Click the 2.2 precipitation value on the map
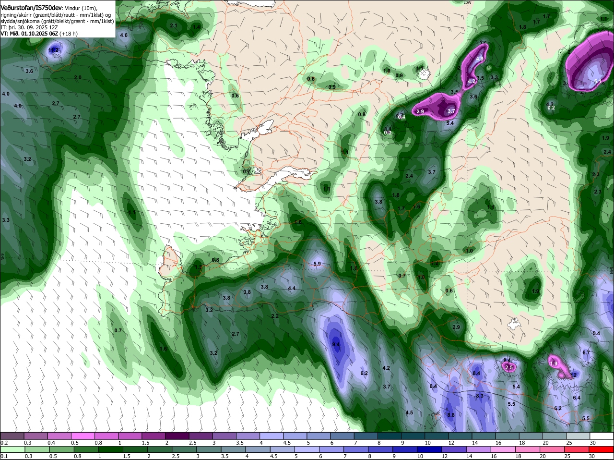Viewport: 614px width, 460px height. tap(275, 316)
